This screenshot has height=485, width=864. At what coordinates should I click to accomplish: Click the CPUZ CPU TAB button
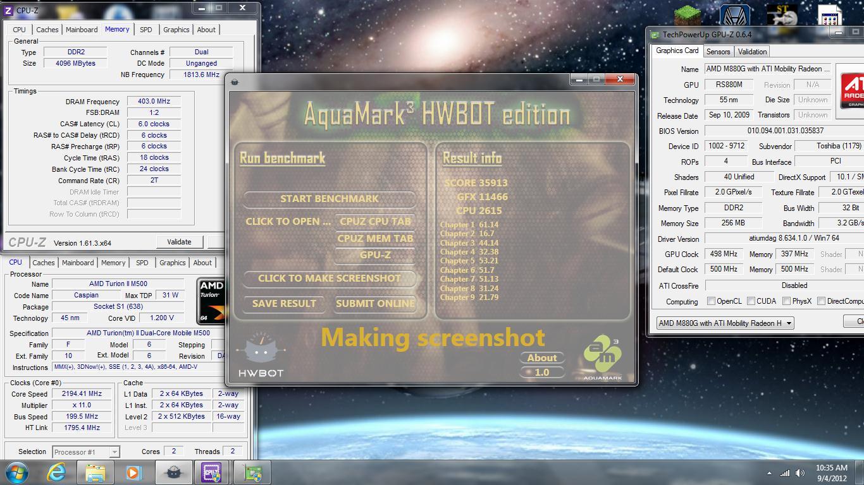(375, 222)
